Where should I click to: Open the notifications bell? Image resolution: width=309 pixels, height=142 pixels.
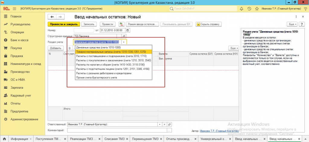[x=241, y=9]
